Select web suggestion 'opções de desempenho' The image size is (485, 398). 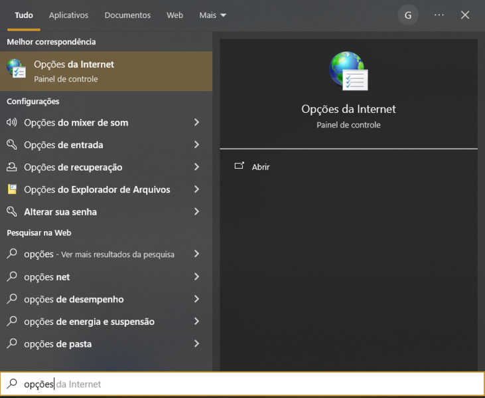coord(106,299)
